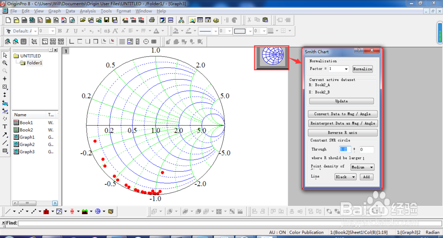
Task: Click the Rescale graph icon
Action: click(x=34, y=42)
